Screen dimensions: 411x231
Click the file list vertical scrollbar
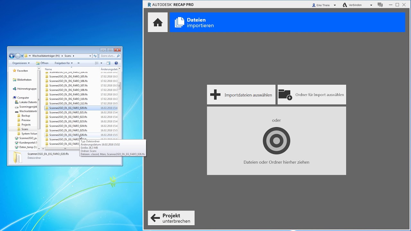[x=119, y=86]
